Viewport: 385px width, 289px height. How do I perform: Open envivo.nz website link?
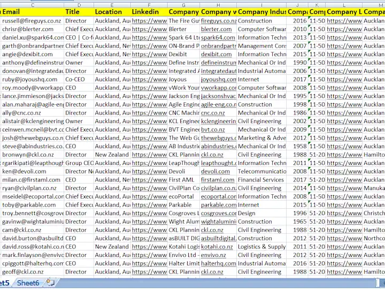[x=213, y=255]
